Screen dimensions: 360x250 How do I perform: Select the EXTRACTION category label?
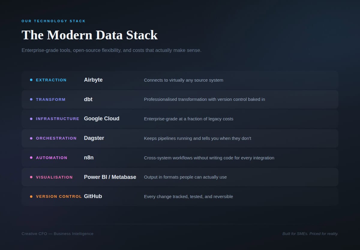(51, 80)
